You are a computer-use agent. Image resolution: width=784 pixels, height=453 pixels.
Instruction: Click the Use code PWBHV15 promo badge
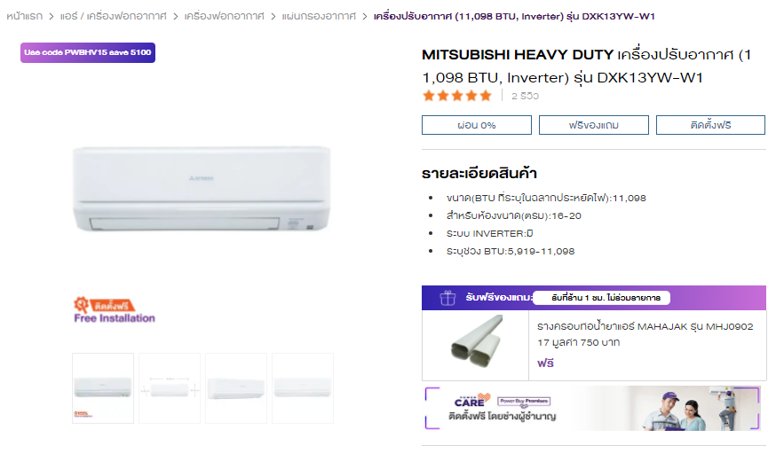[88, 52]
